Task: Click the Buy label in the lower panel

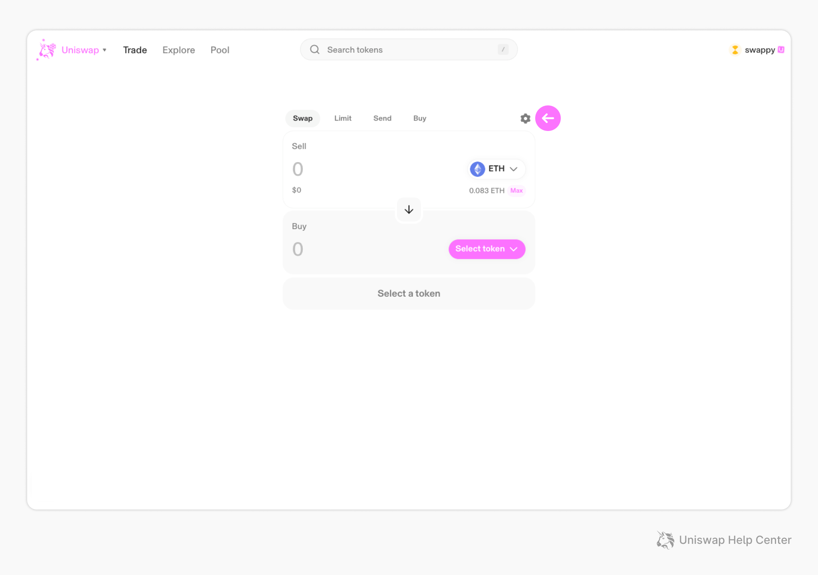Action: click(299, 226)
